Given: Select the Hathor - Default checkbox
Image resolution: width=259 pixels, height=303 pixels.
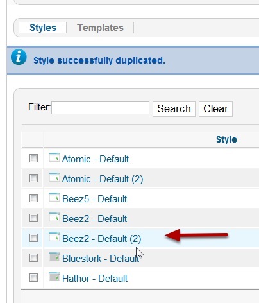Looking at the screenshot, I should pos(33,277).
